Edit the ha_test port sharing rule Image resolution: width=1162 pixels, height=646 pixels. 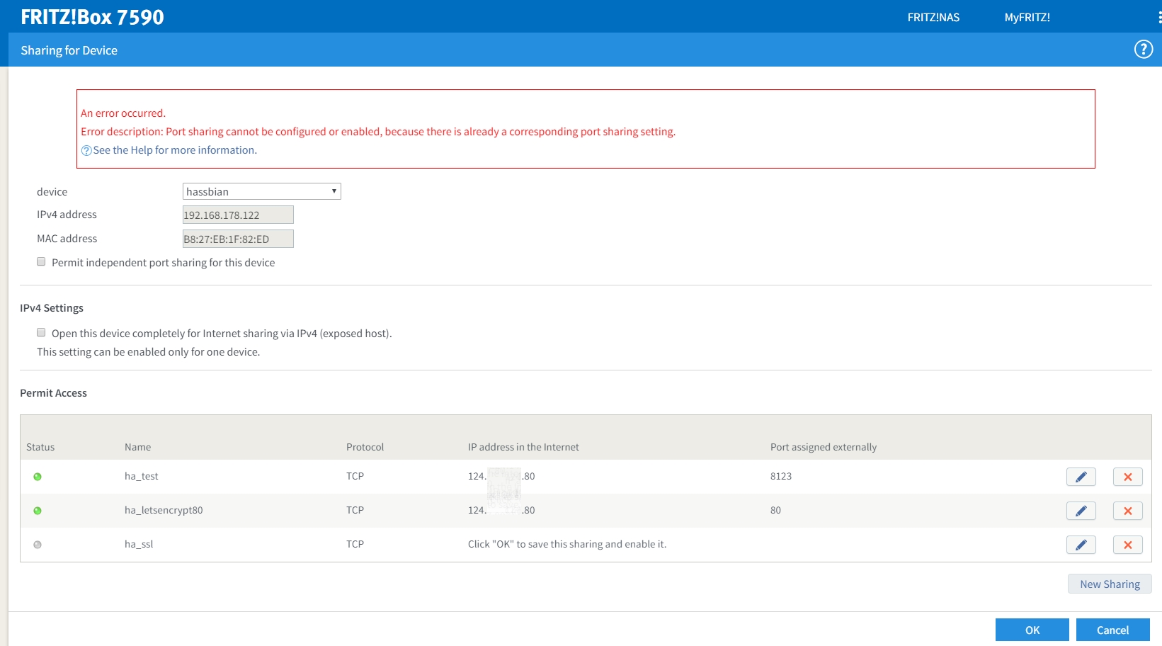[1081, 476]
